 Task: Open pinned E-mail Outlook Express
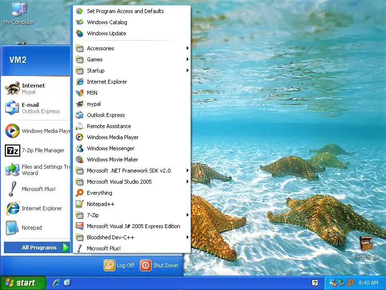tap(37, 108)
